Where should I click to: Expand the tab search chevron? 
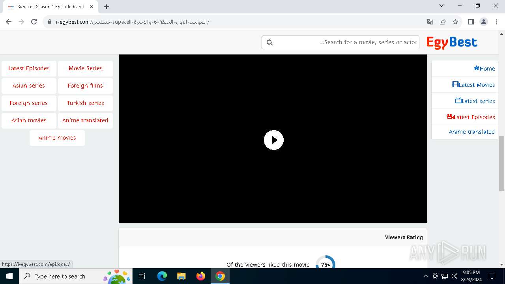point(441,6)
